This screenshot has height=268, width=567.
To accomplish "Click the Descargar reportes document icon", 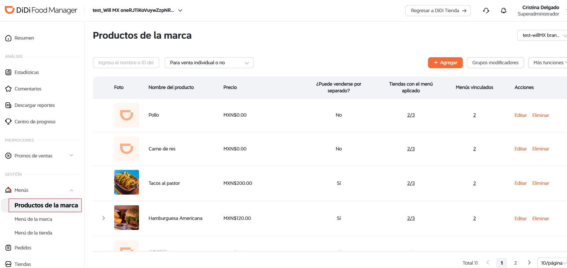I will [8, 105].
